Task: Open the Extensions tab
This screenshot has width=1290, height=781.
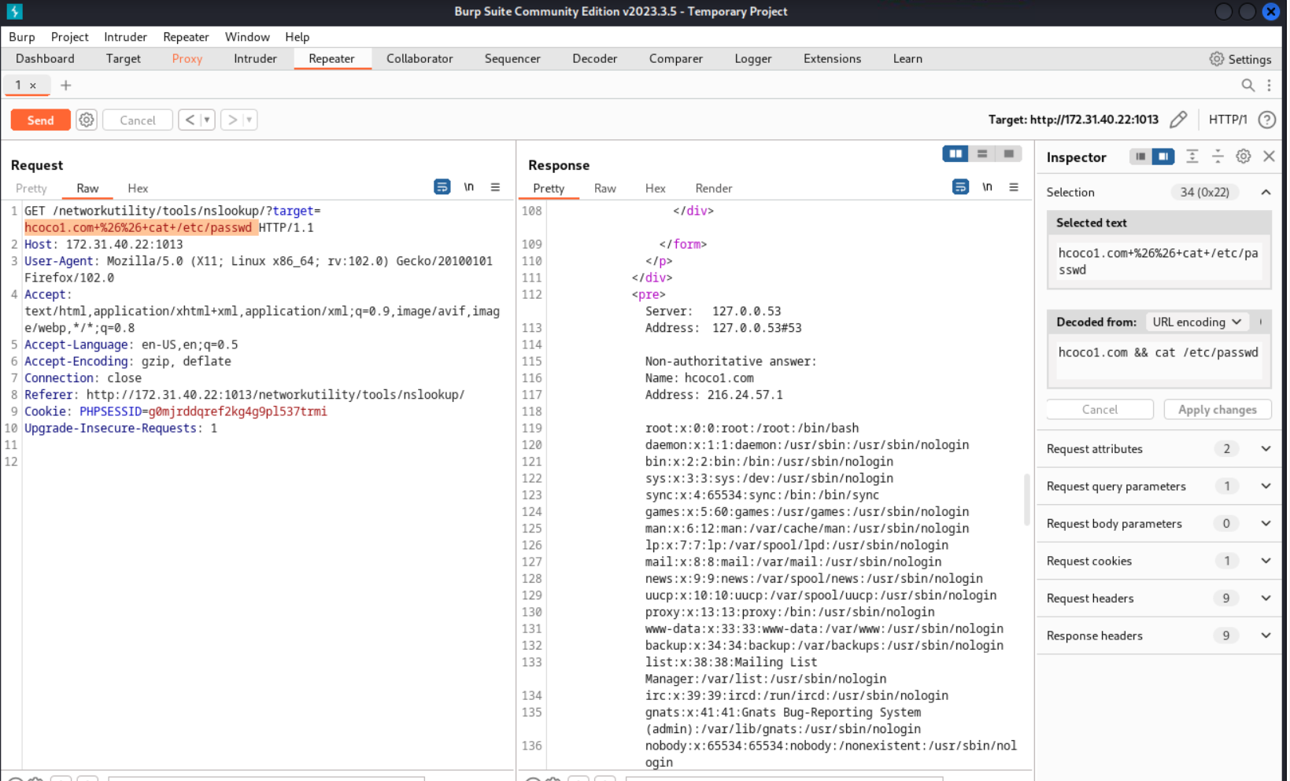Action: point(832,59)
